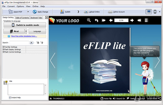
Task: Select mobile phone preview mode icon
Action: click(155, 12)
